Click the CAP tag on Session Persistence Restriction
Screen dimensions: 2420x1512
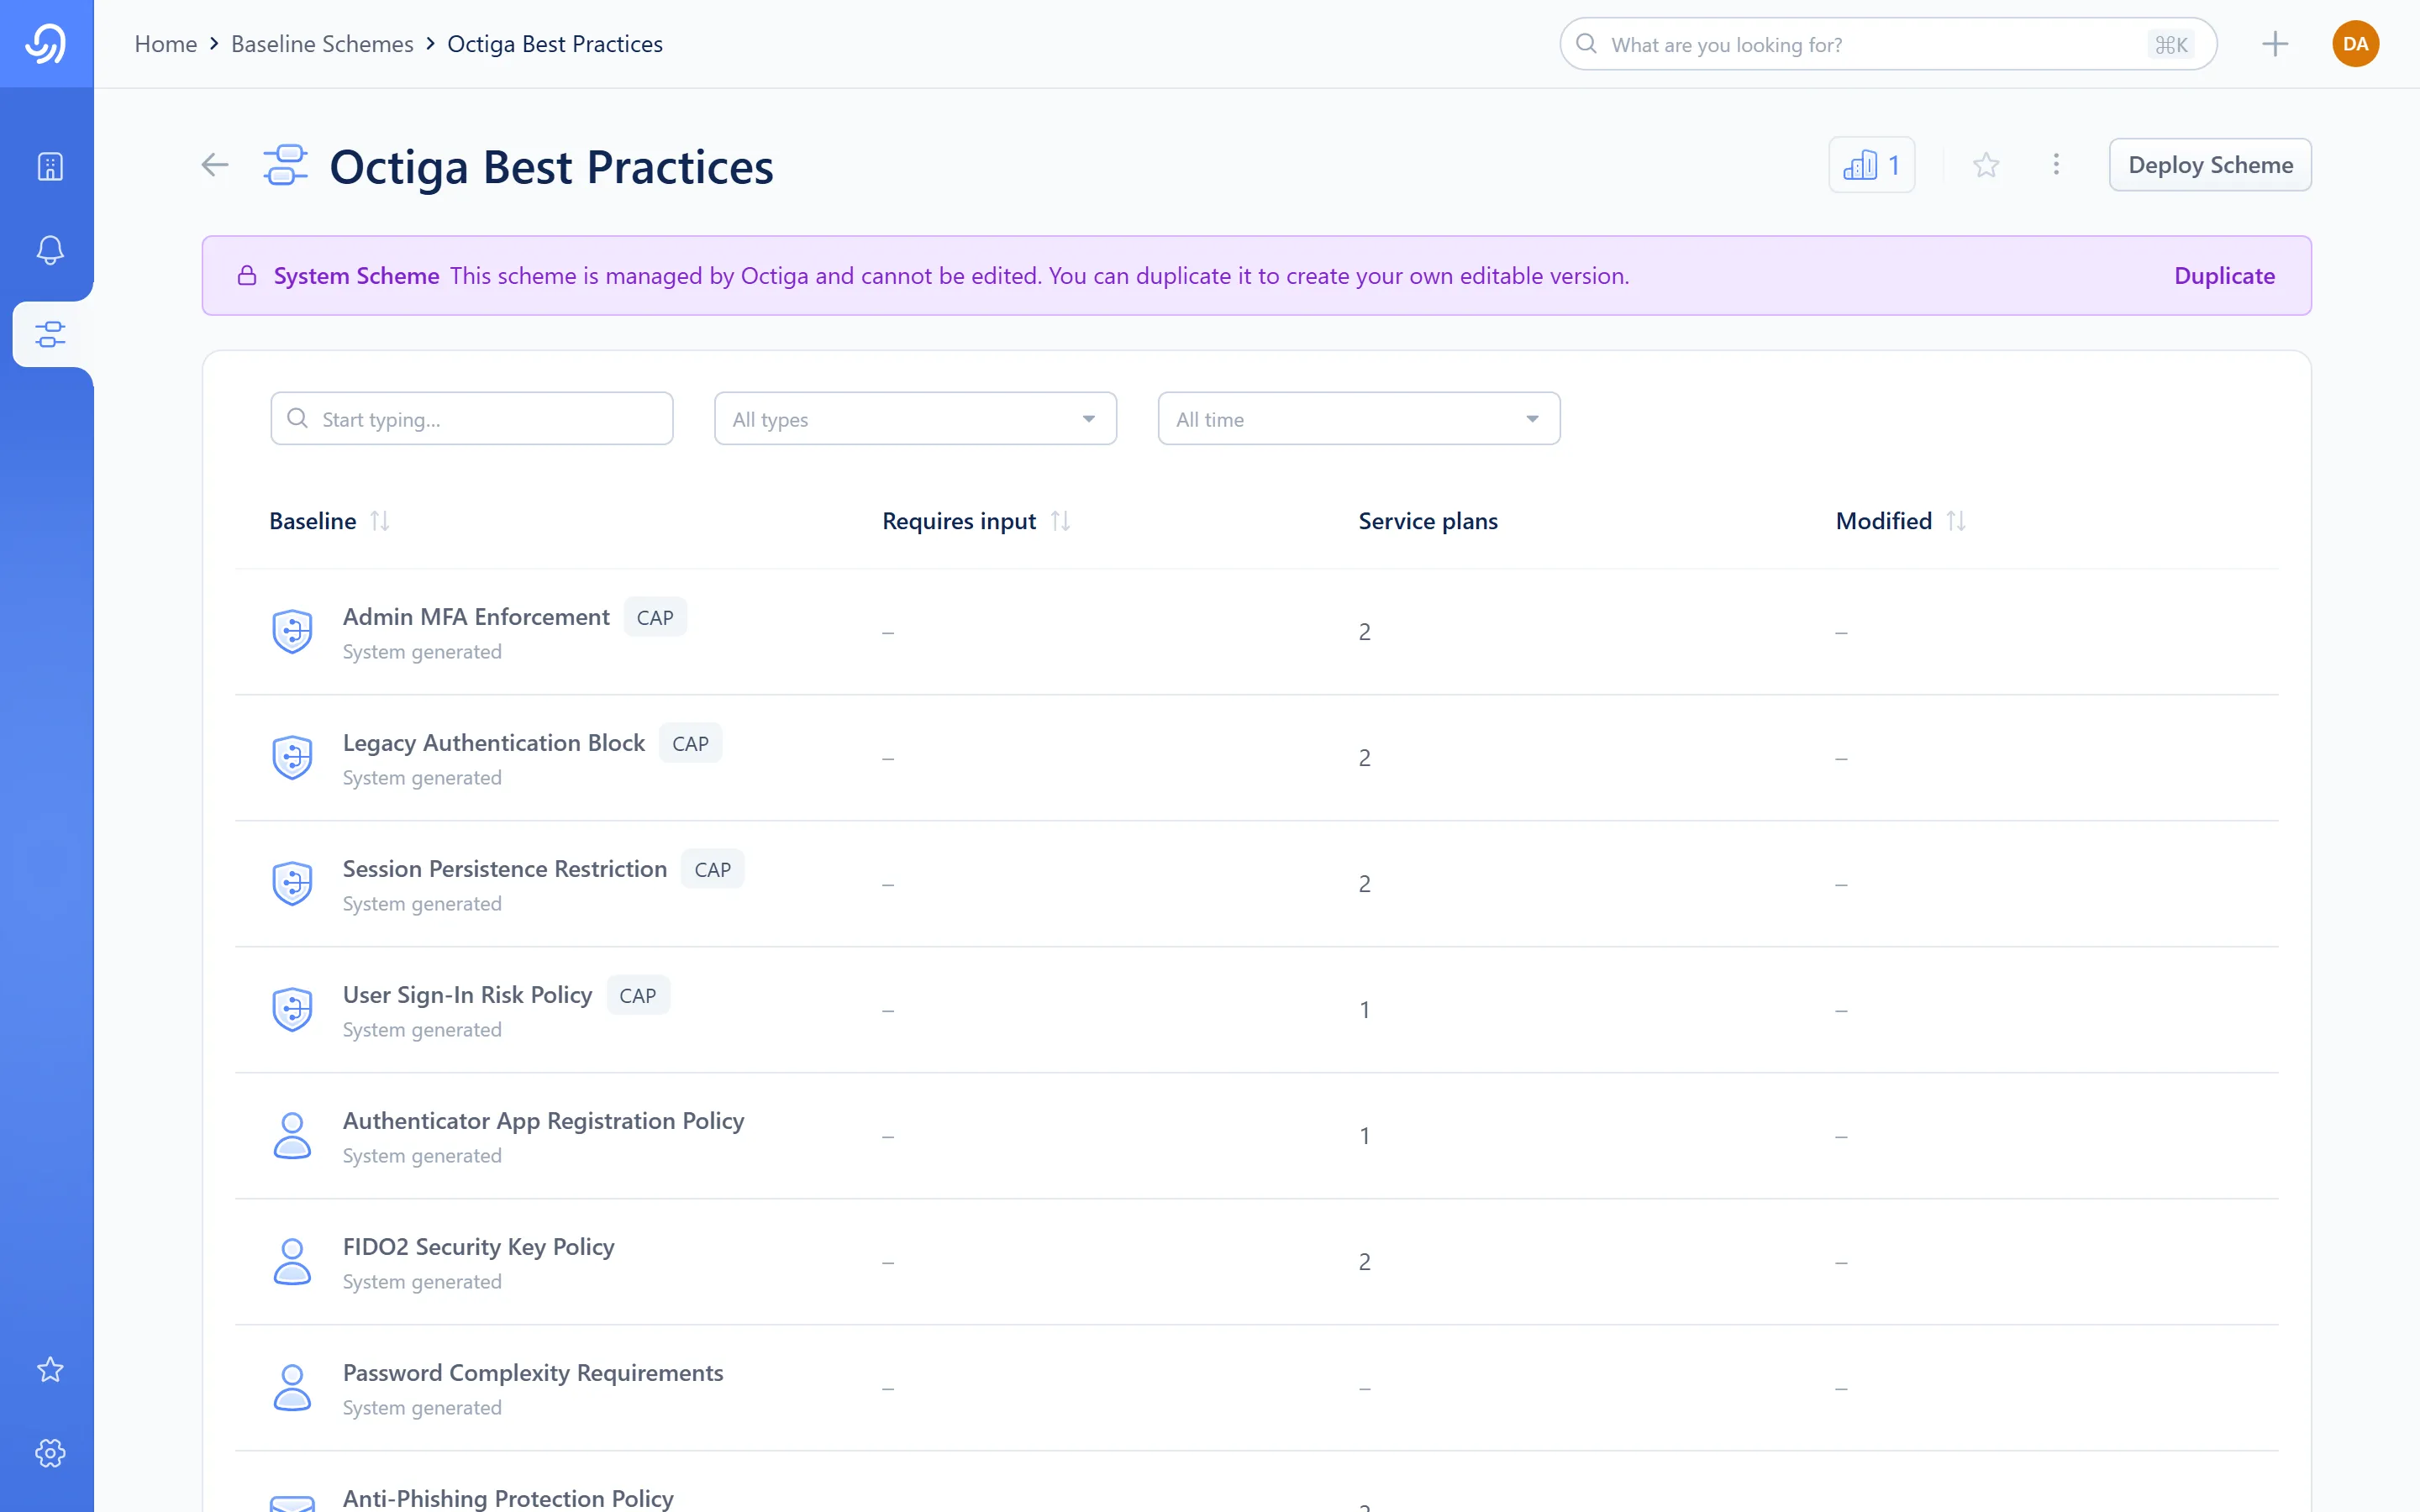pyautogui.click(x=712, y=869)
